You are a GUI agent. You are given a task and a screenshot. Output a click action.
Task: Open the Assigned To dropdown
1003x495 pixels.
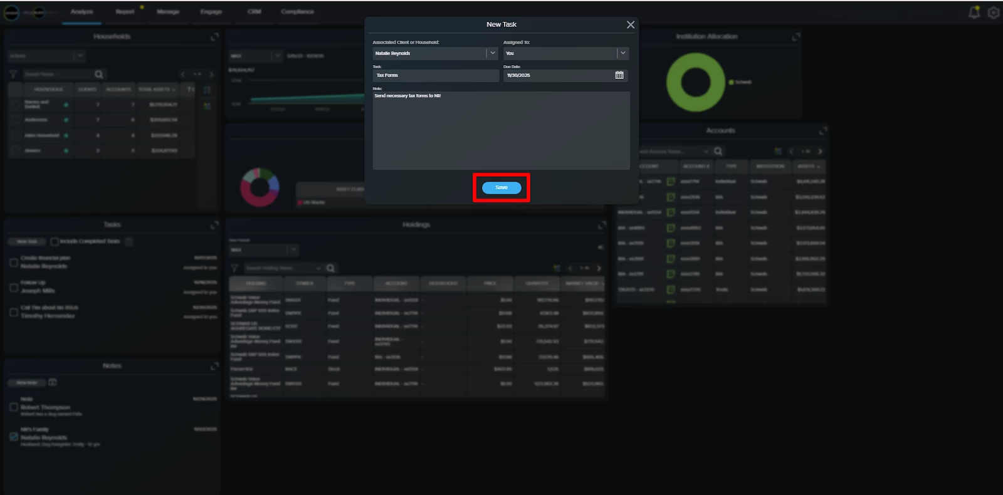tap(622, 53)
